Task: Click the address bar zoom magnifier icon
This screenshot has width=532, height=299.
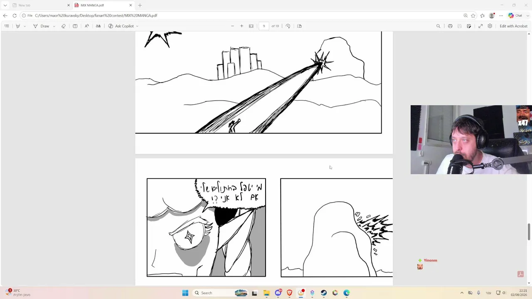Action: point(465,15)
